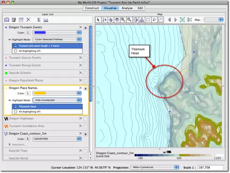Select the lasso selection tool

click(154, 20)
